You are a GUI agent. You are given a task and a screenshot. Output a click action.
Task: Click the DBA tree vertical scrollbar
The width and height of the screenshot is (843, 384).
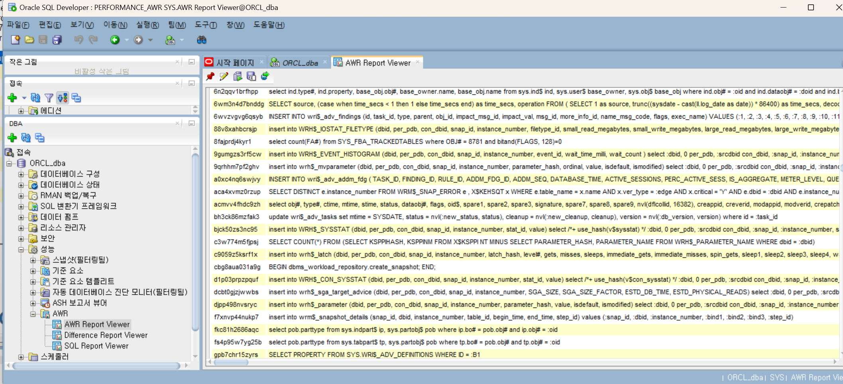(195, 243)
